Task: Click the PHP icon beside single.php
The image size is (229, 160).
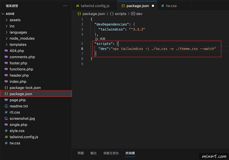Action: pos(6,125)
